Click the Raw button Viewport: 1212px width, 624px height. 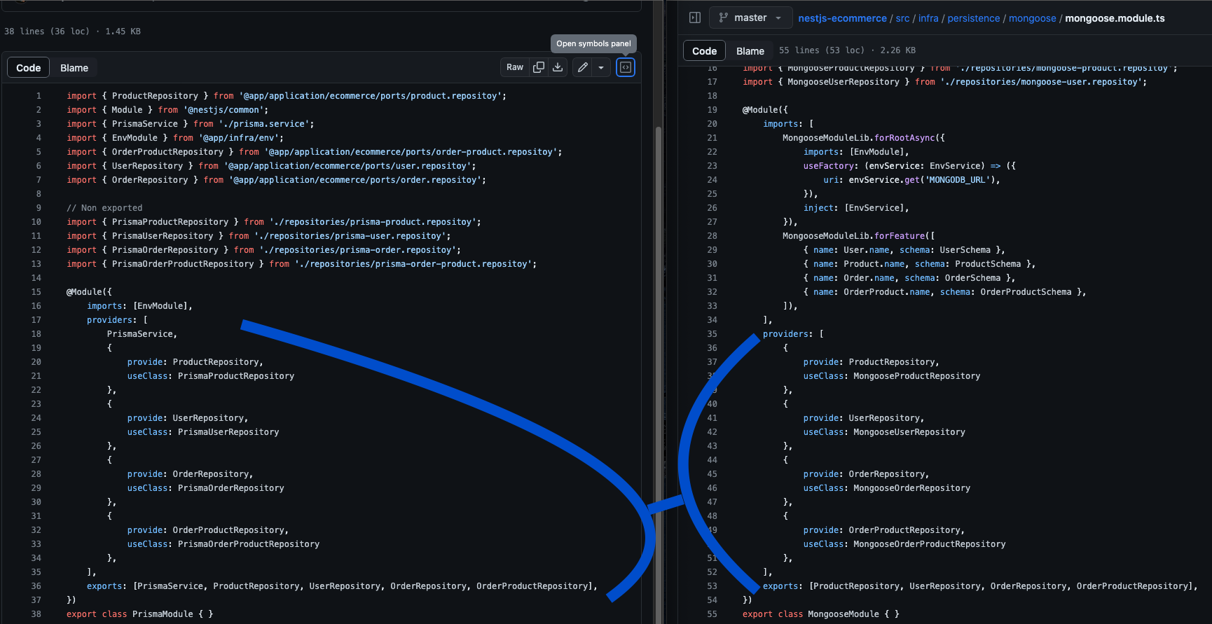coord(515,67)
